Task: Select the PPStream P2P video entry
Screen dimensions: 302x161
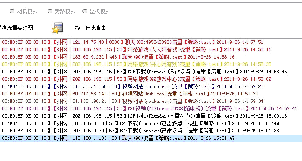Action: click(151, 108)
